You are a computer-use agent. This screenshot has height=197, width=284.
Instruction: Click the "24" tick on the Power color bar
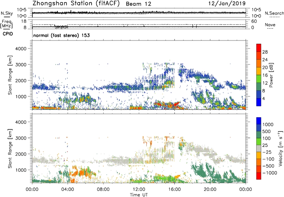click(x=265, y=60)
